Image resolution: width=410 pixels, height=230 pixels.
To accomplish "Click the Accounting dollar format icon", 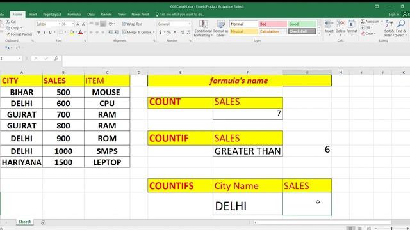I will [x=160, y=33].
